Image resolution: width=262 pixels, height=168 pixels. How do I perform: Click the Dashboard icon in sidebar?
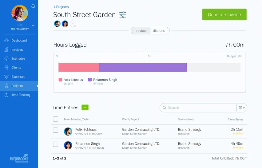pos(6,41)
